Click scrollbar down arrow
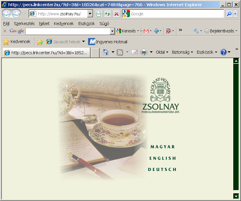This screenshot has height=201, width=241. pyautogui.click(x=236, y=196)
